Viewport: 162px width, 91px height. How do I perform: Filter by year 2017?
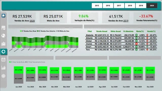coord(119,6)
